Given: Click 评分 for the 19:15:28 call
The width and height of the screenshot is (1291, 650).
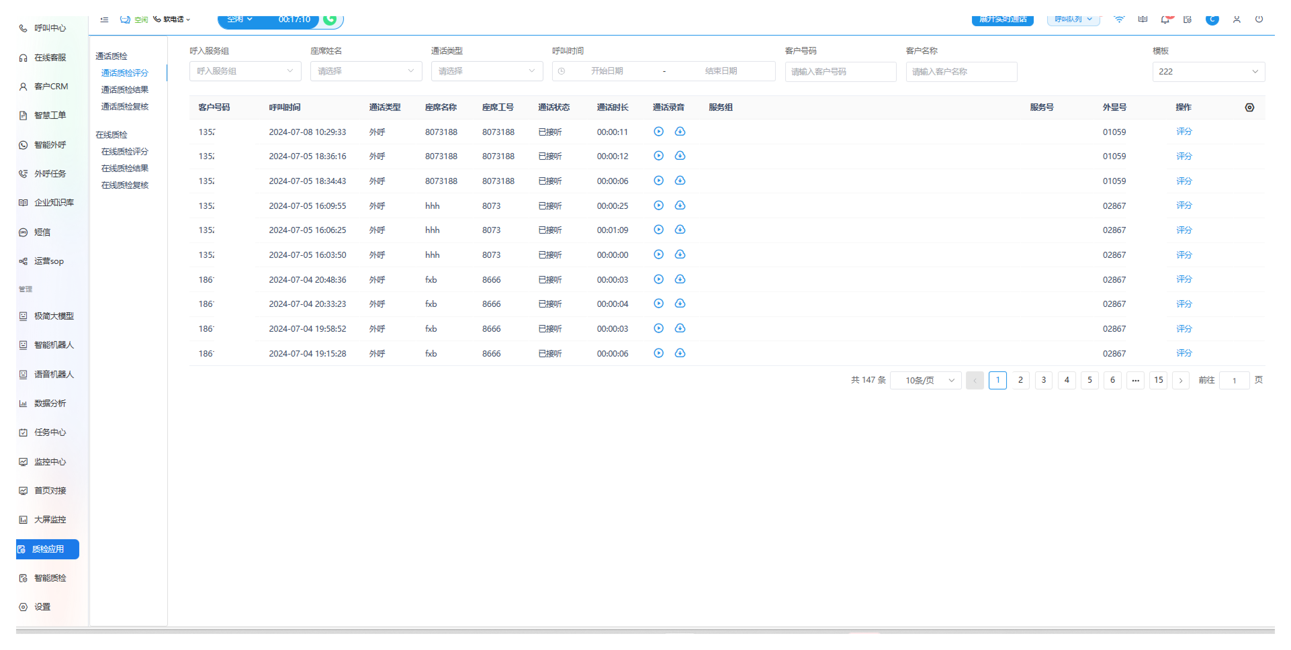Looking at the screenshot, I should coord(1184,353).
